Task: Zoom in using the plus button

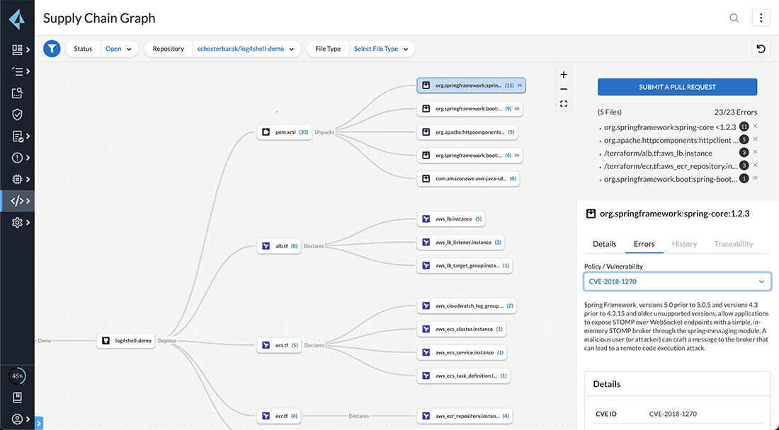Action: pos(564,75)
